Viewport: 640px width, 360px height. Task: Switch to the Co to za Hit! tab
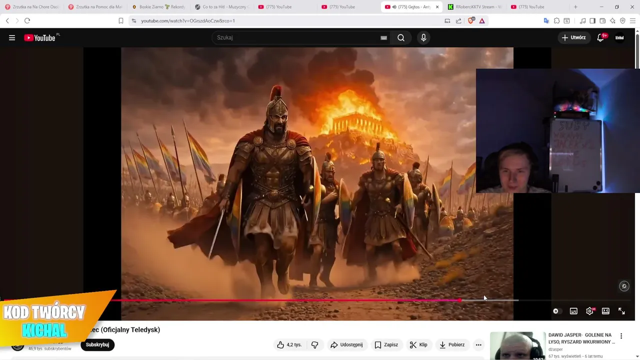coord(222,7)
